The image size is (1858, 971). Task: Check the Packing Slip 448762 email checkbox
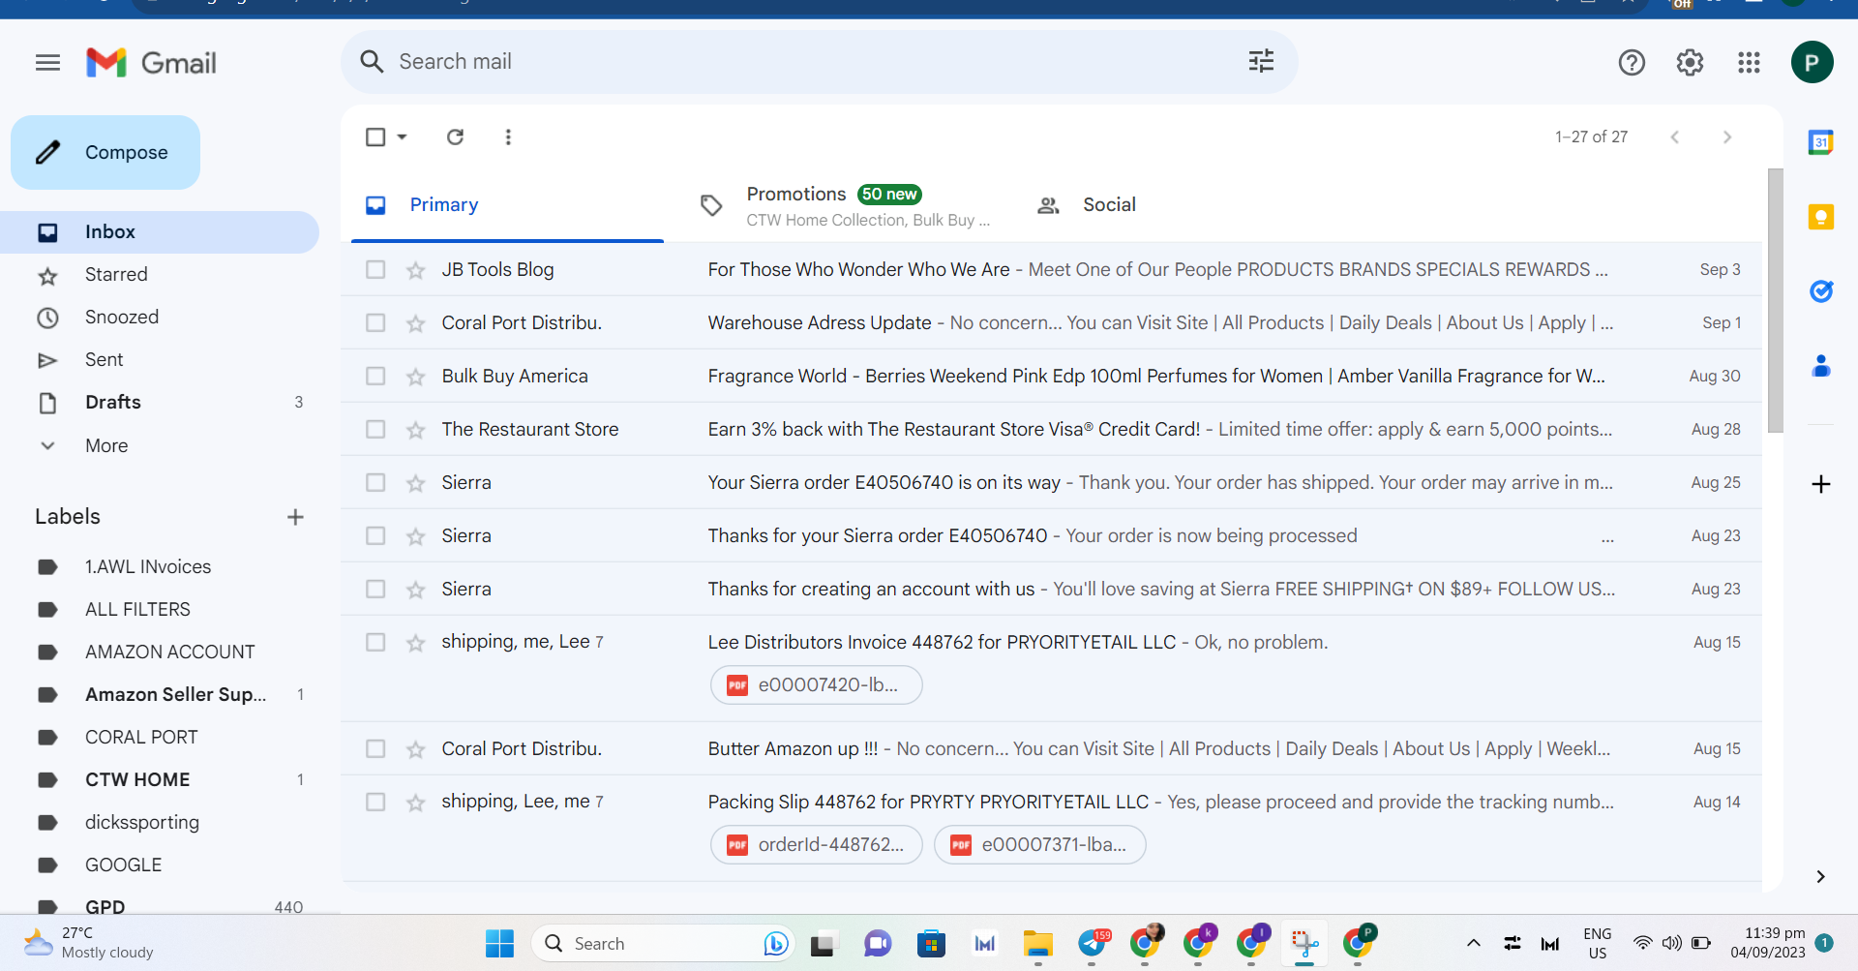pos(375,803)
